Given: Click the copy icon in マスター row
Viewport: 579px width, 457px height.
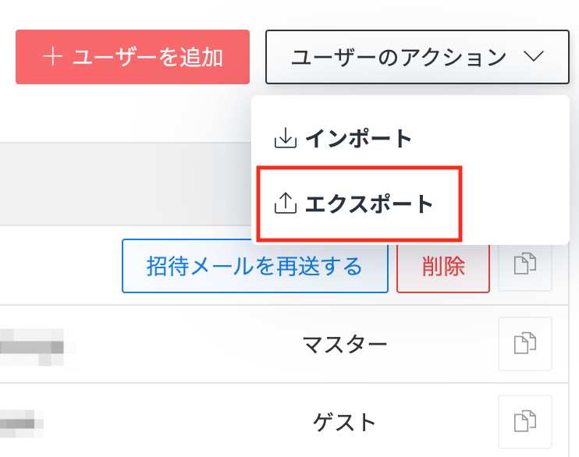Looking at the screenshot, I should (525, 344).
